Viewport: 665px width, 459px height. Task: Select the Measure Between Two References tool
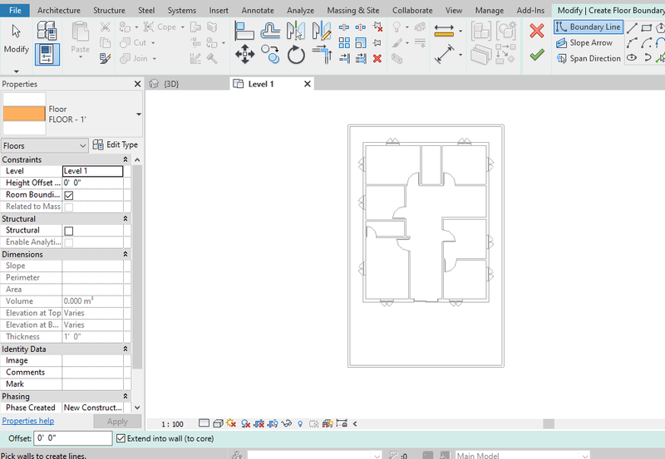pyautogui.click(x=444, y=31)
